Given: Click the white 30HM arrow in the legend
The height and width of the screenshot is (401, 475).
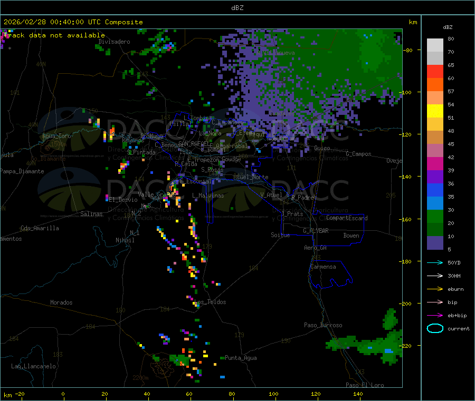Looking at the screenshot, I should point(435,276).
